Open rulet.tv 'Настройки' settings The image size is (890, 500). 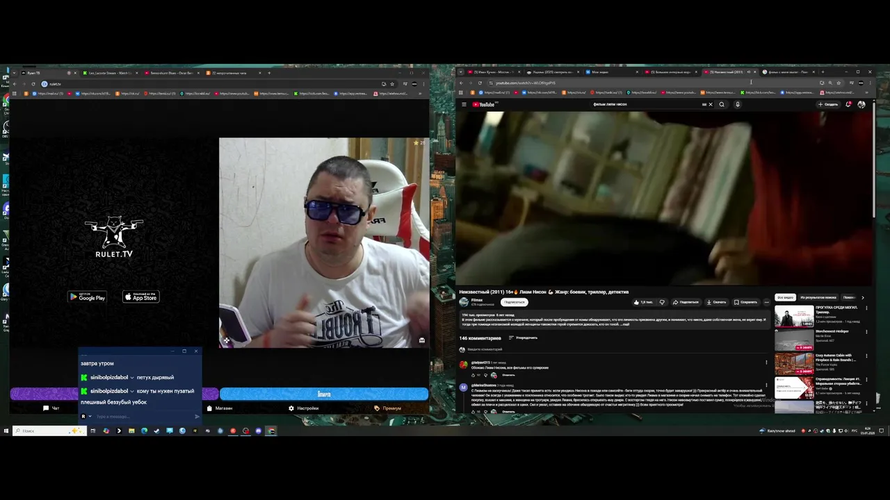coord(304,408)
